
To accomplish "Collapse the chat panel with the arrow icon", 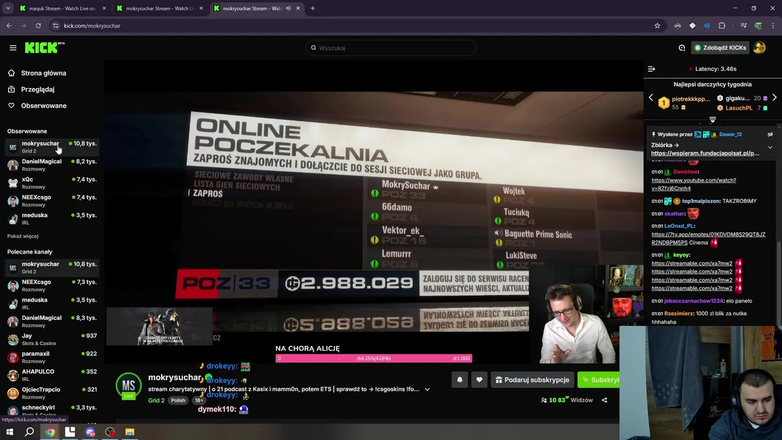I will (x=651, y=69).
